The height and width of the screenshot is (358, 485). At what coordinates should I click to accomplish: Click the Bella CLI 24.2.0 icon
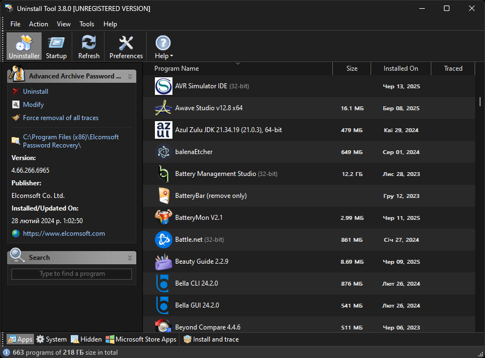[163, 283]
